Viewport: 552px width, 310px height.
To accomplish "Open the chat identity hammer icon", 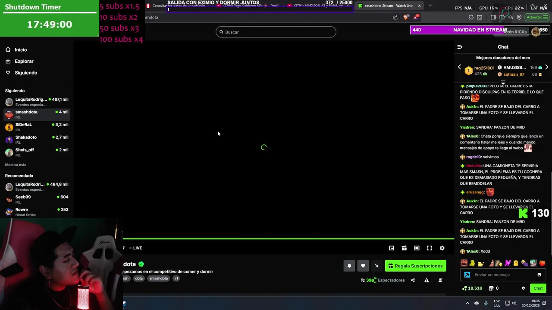I will point(467,275).
